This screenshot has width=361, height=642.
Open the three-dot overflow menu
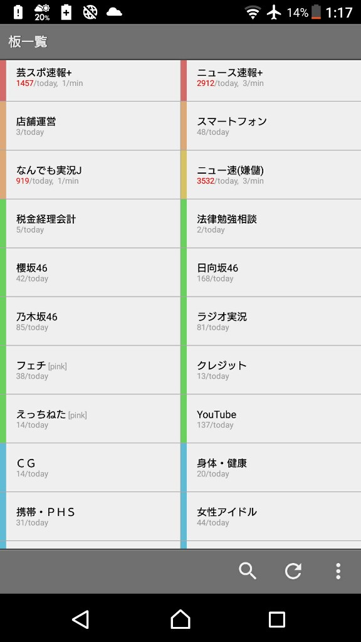coord(338,571)
